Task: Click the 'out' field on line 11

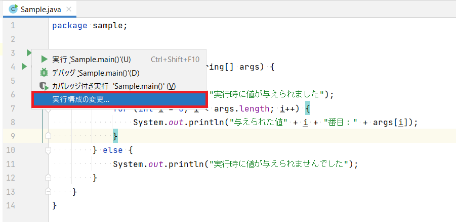Action: coord(156,164)
